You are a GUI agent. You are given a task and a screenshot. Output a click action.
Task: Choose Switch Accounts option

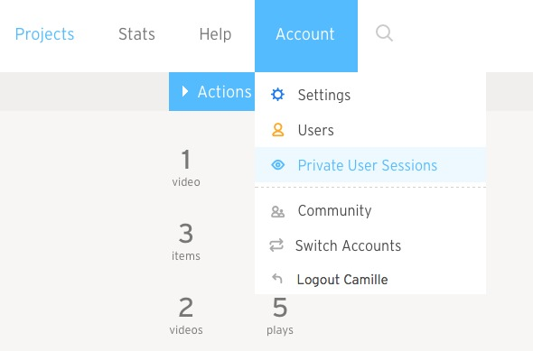click(370, 245)
